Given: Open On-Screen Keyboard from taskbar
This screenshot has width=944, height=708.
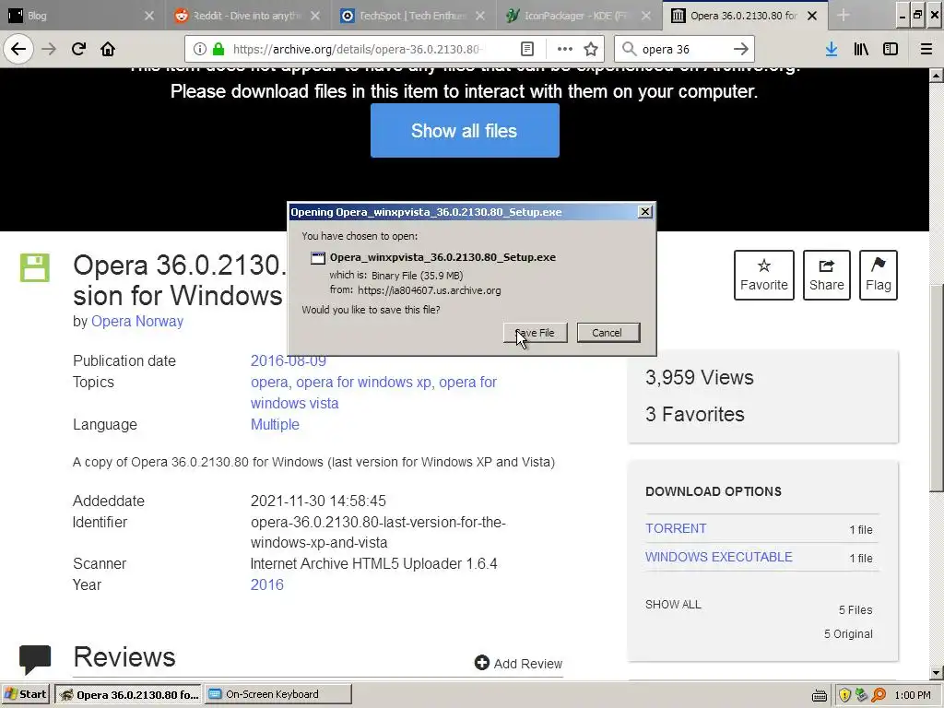Looking at the screenshot, I should [x=277, y=694].
